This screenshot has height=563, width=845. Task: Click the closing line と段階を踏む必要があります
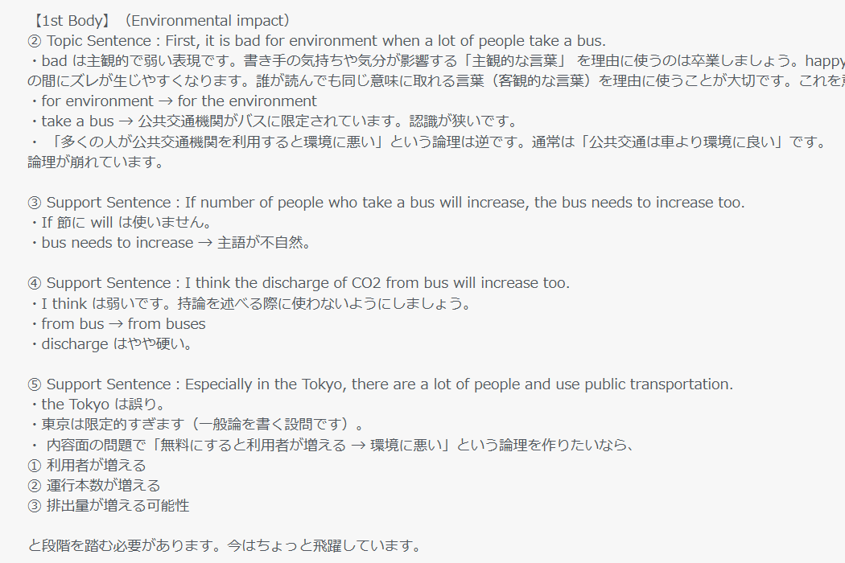(x=225, y=546)
